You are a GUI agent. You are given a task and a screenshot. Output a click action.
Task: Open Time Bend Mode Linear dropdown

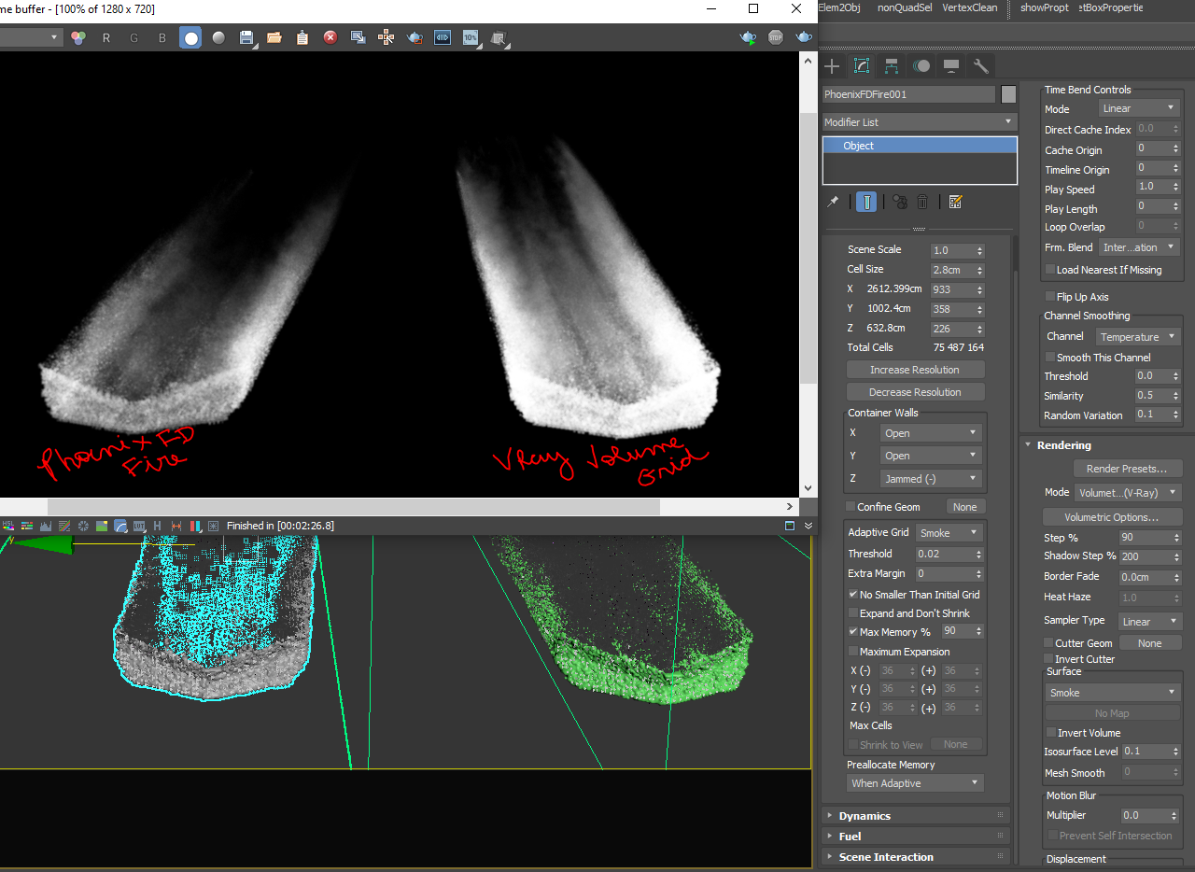pyautogui.click(x=1139, y=109)
